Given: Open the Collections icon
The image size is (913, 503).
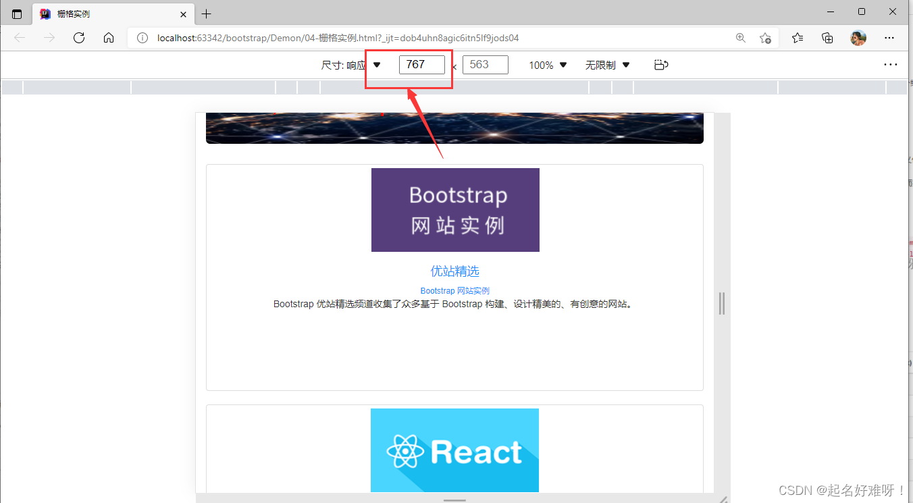Looking at the screenshot, I should [x=827, y=38].
